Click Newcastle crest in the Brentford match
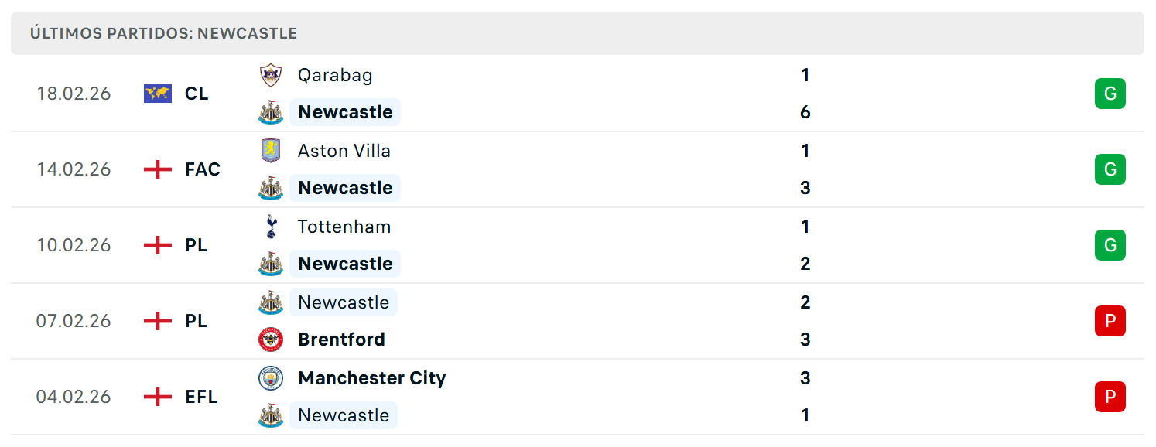This screenshot has height=447, width=1156. [x=271, y=302]
